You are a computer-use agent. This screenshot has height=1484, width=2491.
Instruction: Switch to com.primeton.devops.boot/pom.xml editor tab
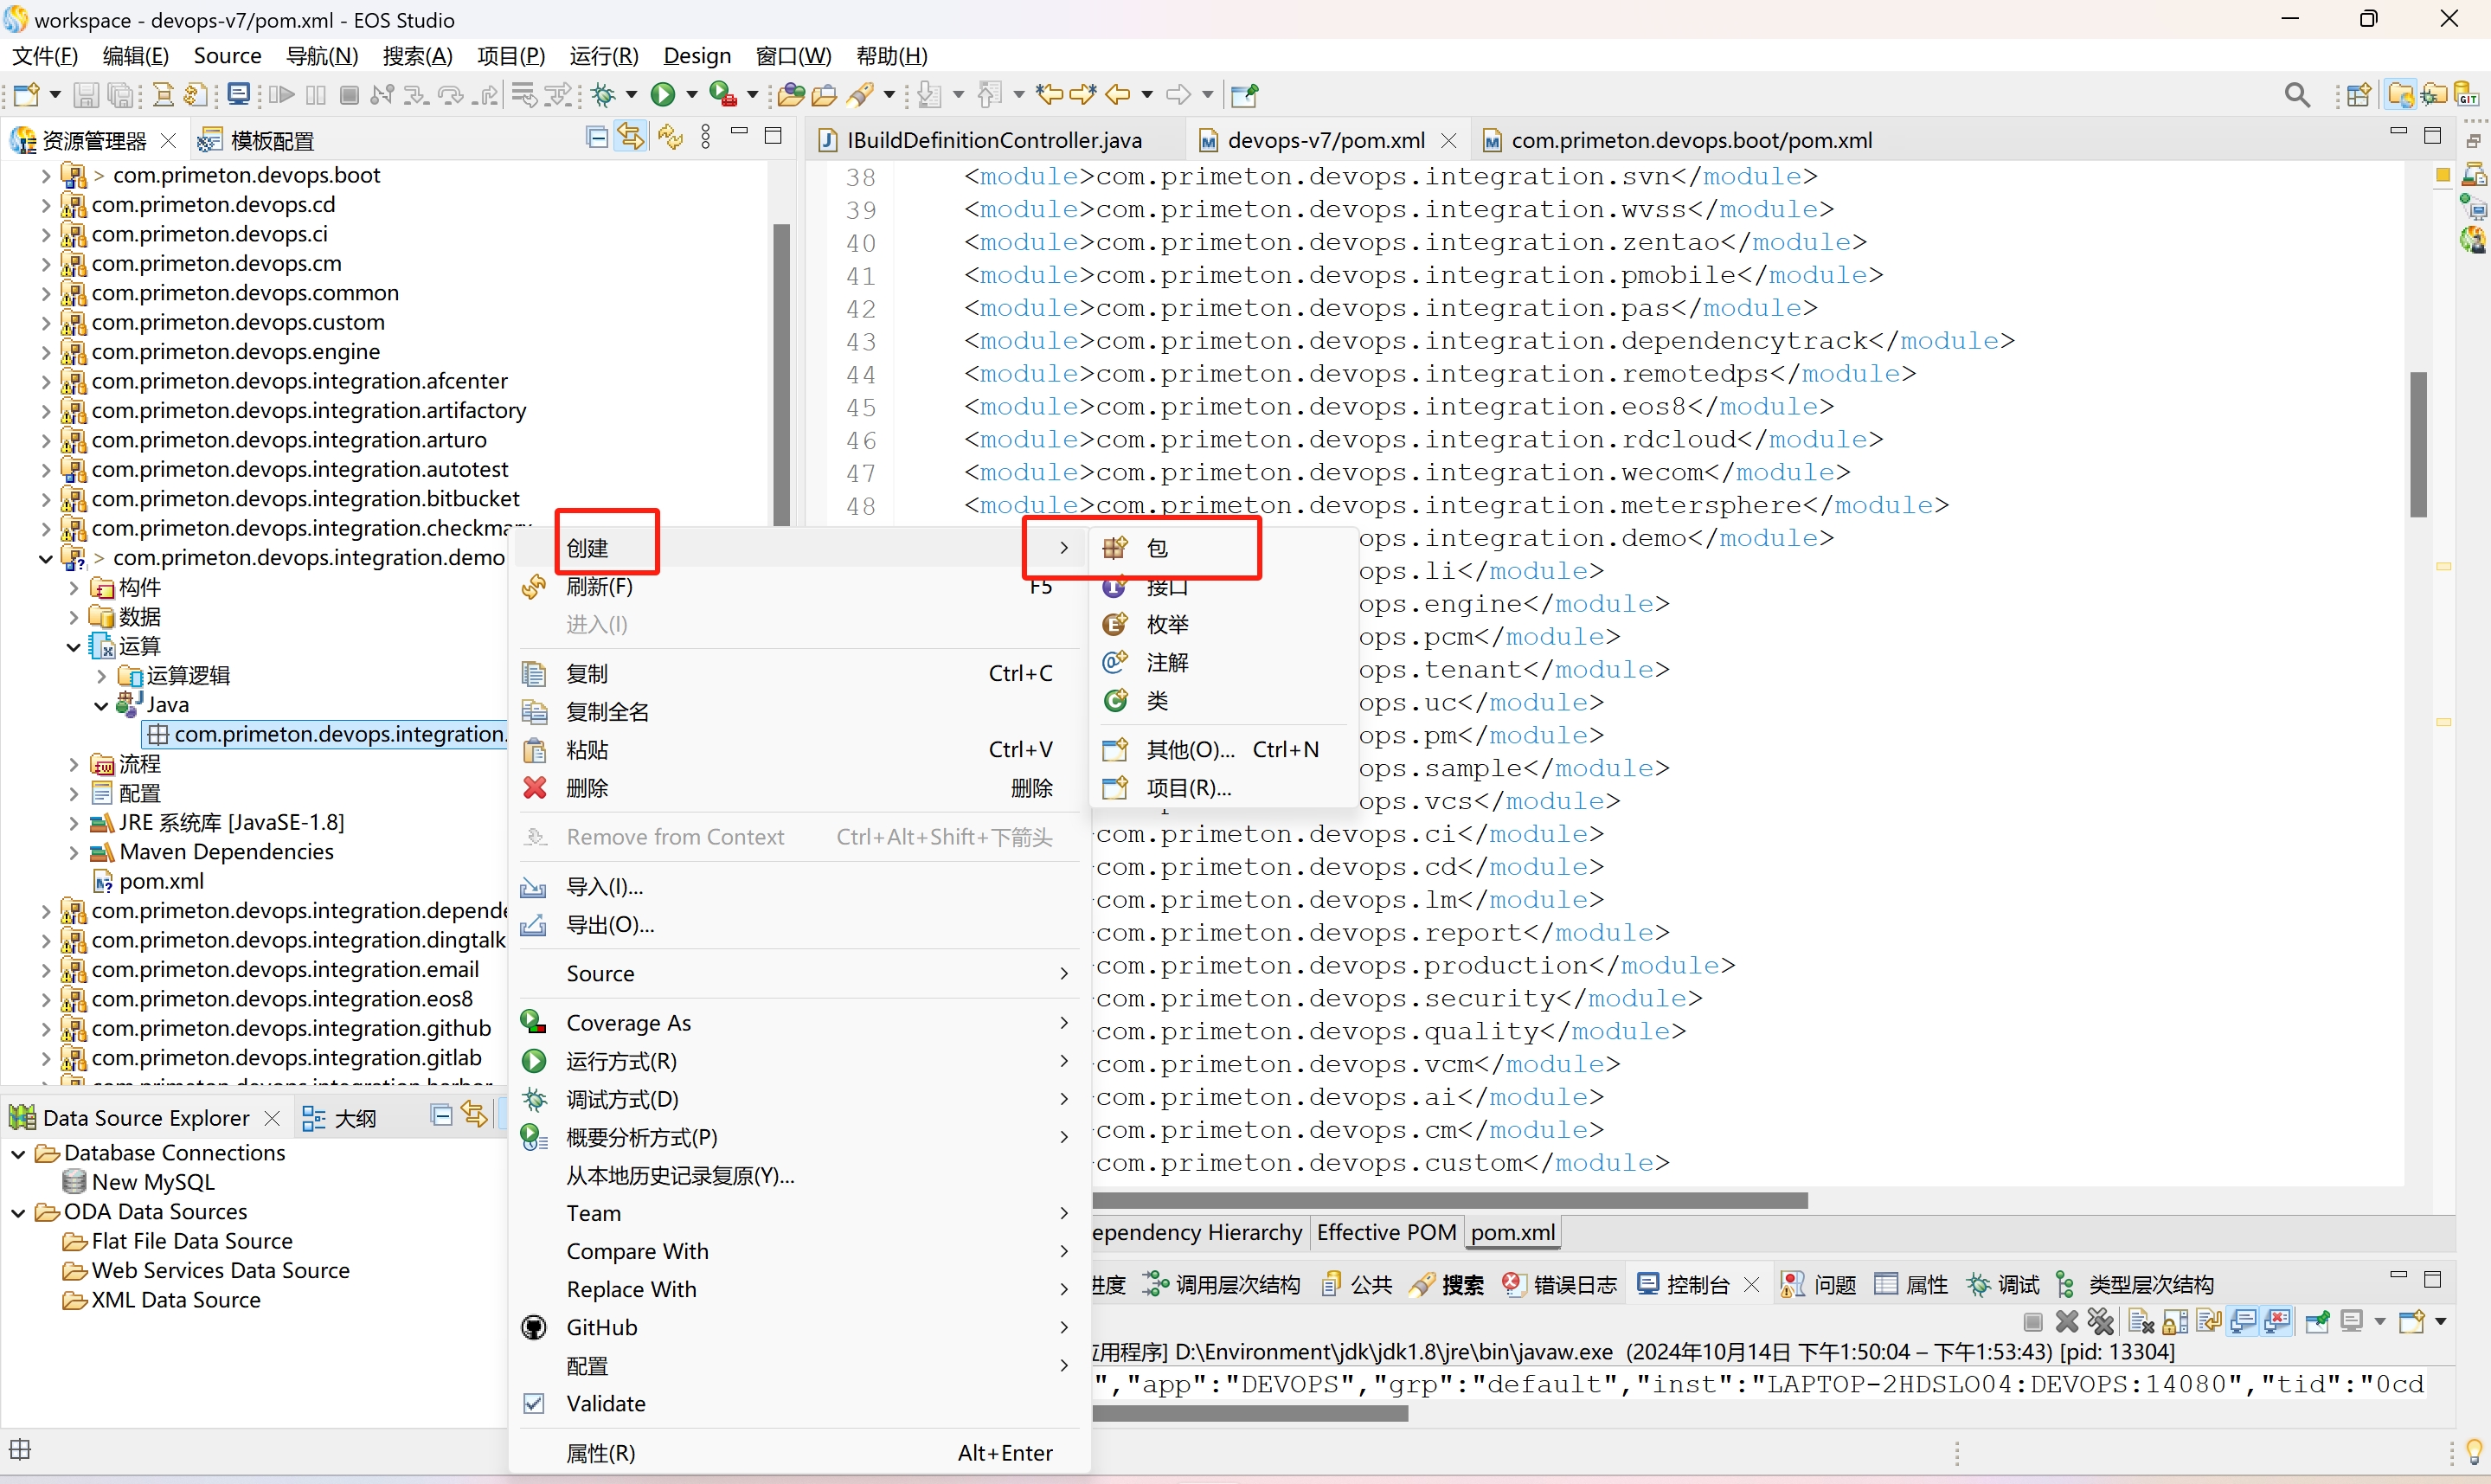pyautogui.click(x=1691, y=140)
